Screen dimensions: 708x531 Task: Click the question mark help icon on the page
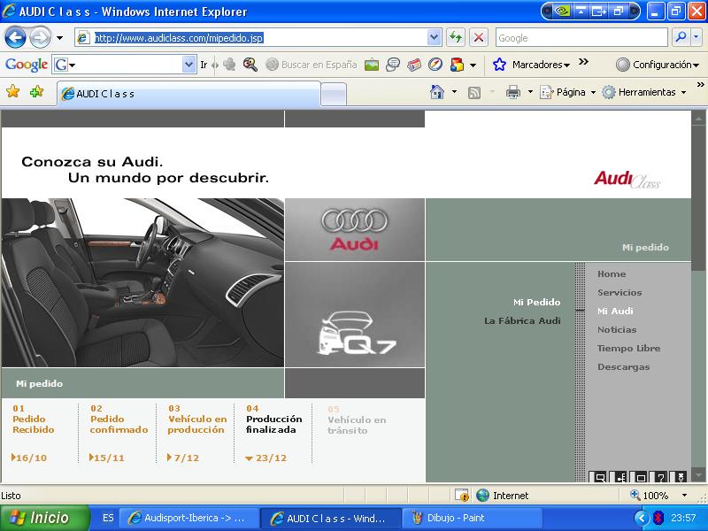(x=660, y=477)
